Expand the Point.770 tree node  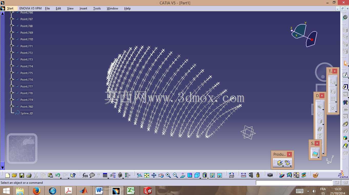point(11,39)
